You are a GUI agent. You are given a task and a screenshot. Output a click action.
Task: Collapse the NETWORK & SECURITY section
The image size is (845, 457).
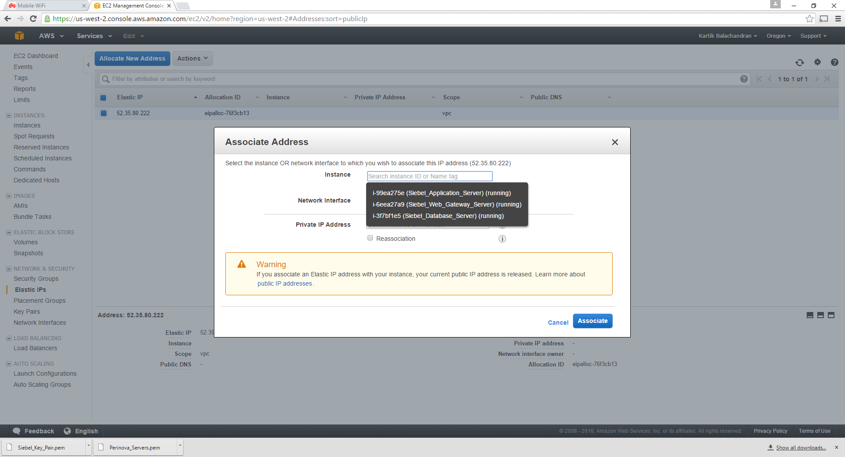pos(9,269)
